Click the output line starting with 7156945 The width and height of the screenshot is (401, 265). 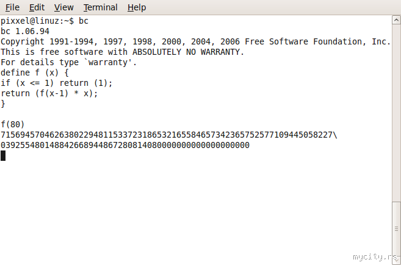(168, 135)
